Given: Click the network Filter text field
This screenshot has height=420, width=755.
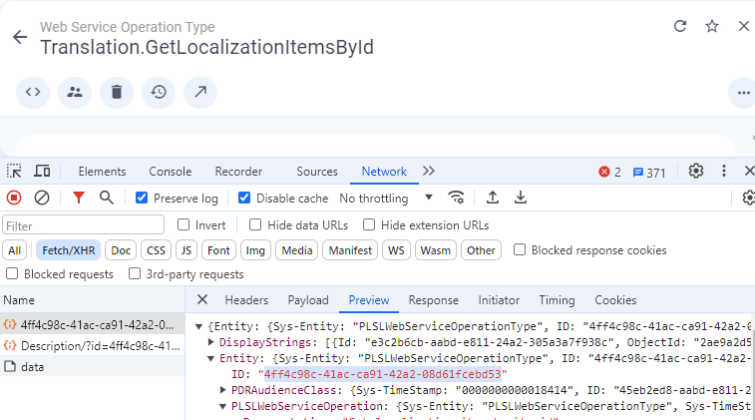Looking at the screenshot, I should [x=84, y=225].
